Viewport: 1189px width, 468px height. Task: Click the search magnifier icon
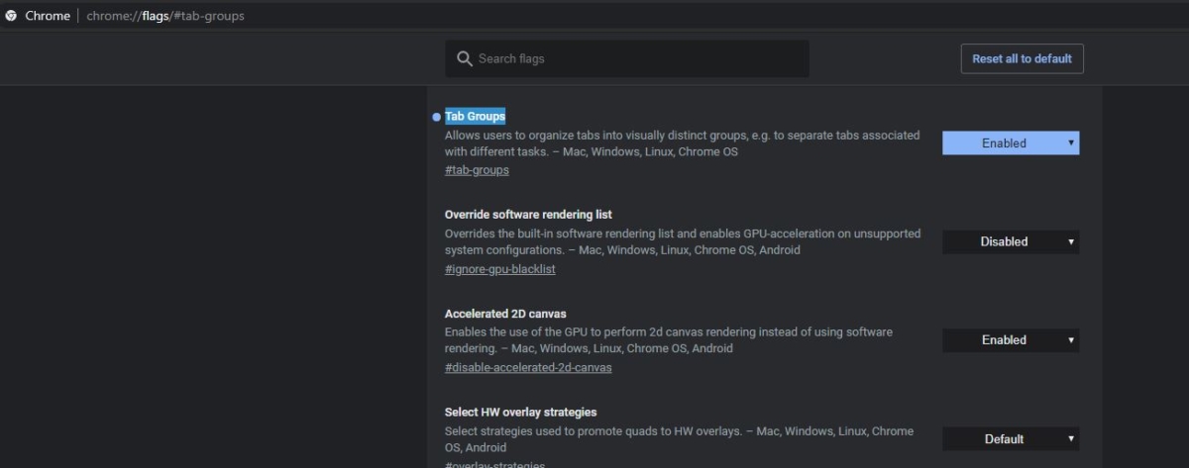pyautogui.click(x=464, y=58)
